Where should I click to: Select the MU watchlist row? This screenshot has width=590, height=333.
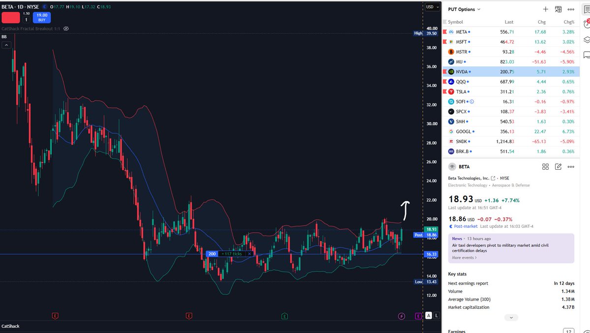[x=511, y=61]
